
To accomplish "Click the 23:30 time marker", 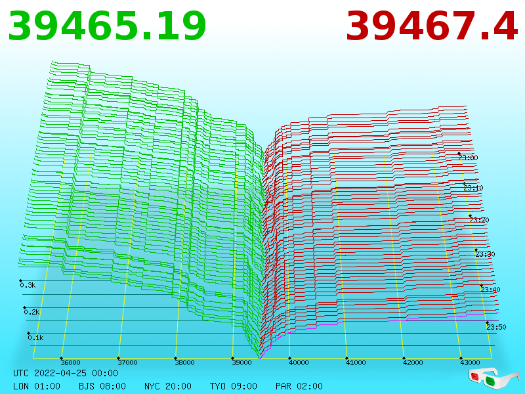I will click(x=485, y=254).
